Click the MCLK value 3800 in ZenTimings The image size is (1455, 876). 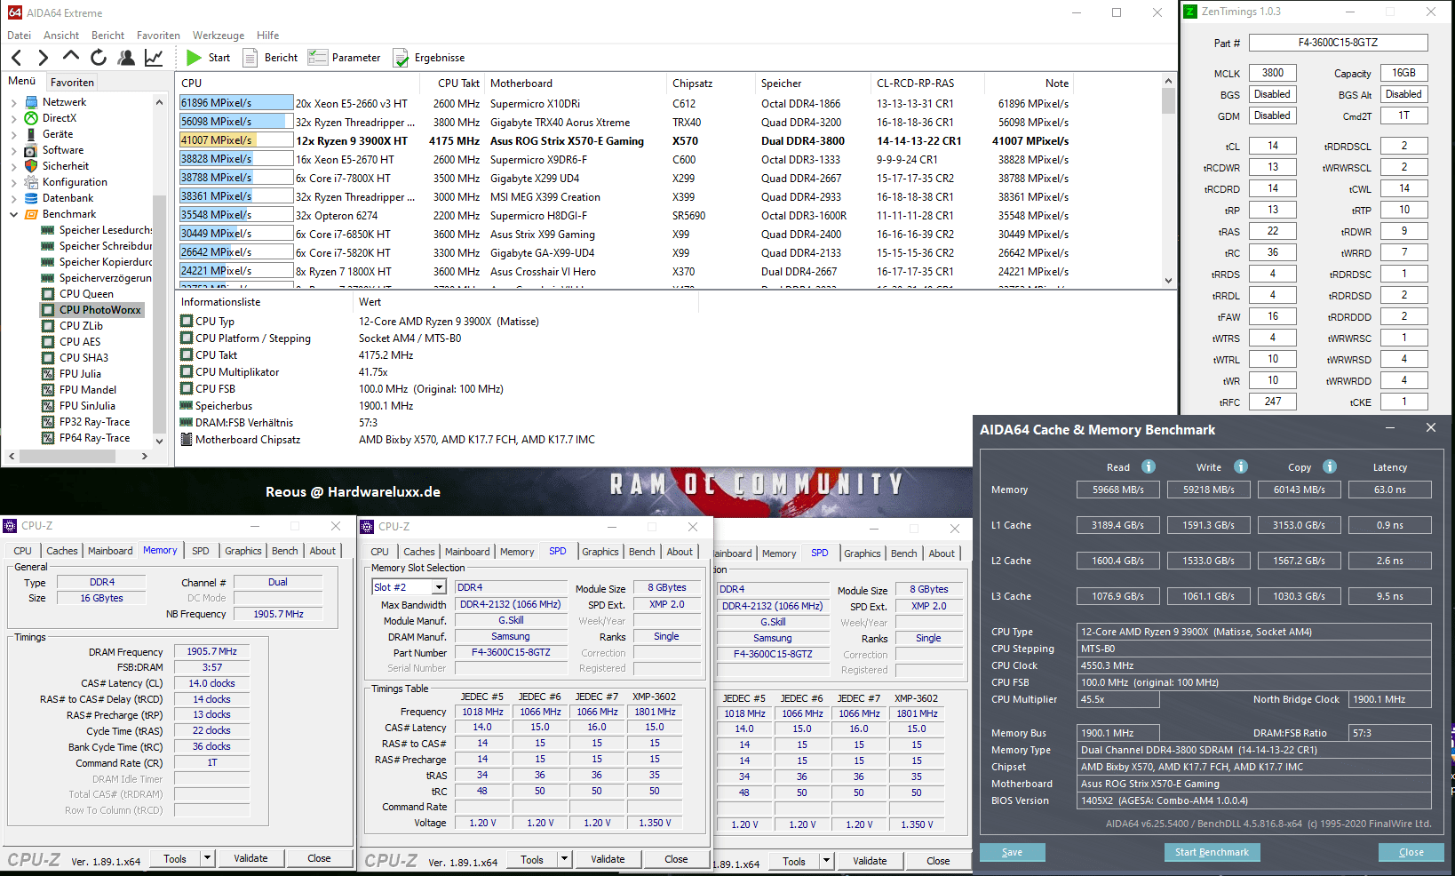click(1272, 73)
